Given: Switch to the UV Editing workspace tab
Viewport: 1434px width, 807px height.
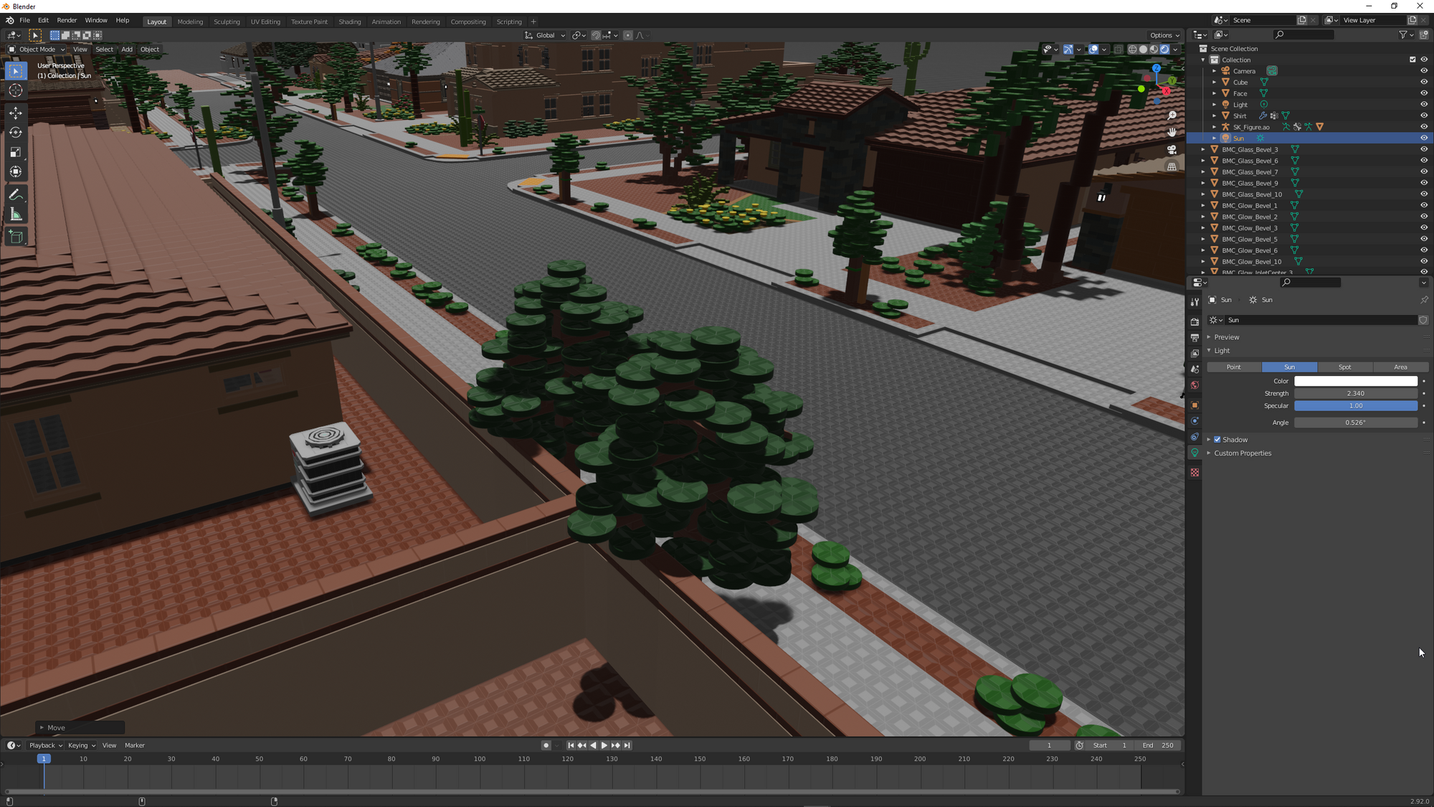Looking at the screenshot, I should click(265, 22).
